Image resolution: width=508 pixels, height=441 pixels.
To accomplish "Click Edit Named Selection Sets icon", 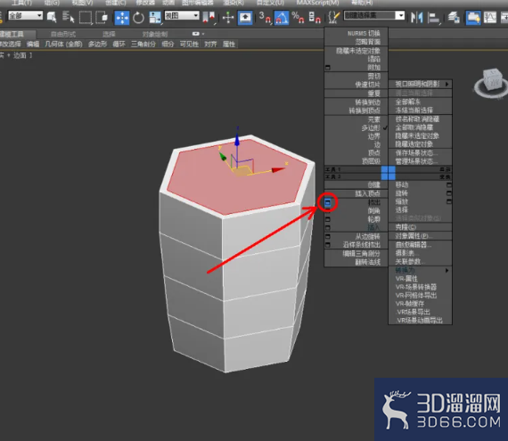I will [x=333, y=17].
